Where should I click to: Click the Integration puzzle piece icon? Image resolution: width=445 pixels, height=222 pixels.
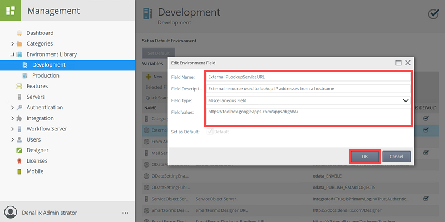(x=19, y=118)
